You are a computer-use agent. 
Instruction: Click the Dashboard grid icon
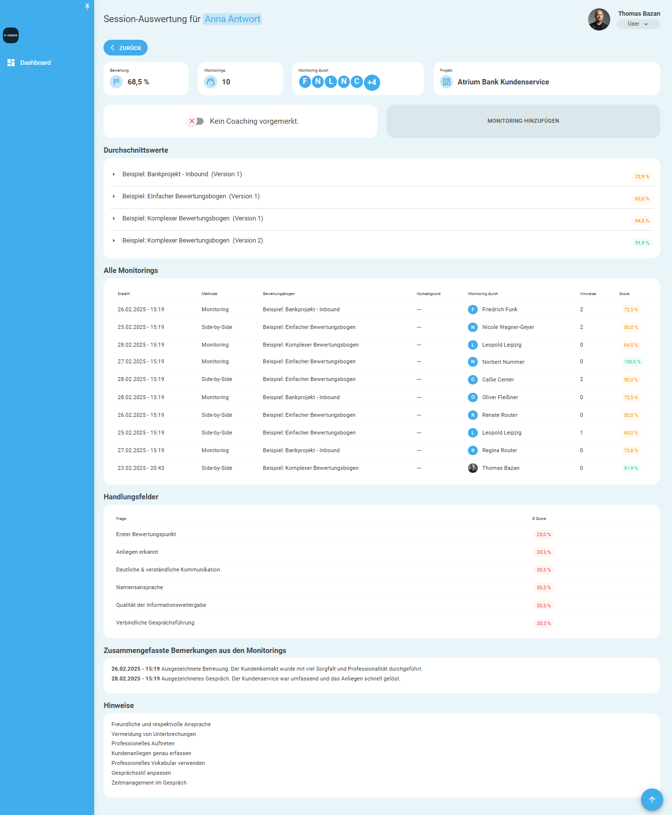(11, 63)
